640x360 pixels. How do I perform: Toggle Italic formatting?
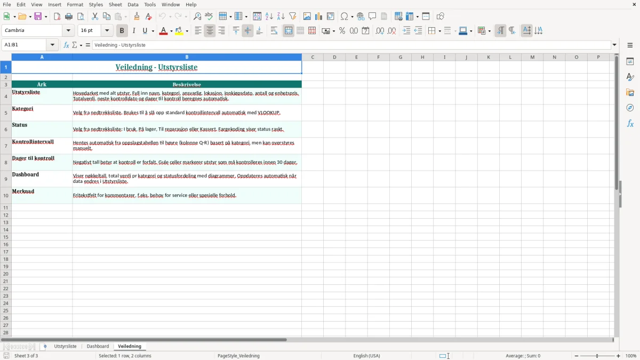click(134, 31)
